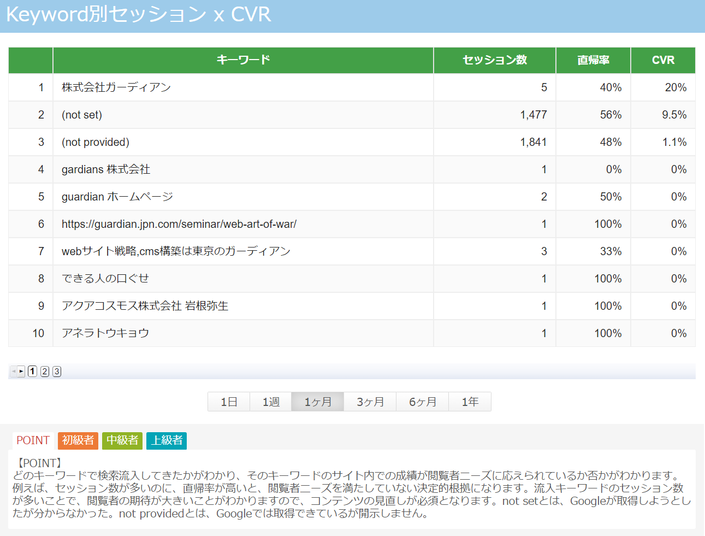Change the range to 3ヶ月
Viewport: 705px width, 536px height.
click(370, 402)
